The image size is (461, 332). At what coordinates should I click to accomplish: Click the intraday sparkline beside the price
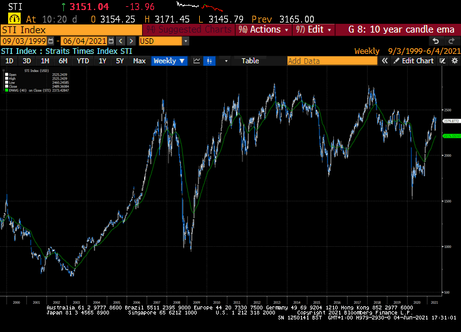(x=199, y=6)
